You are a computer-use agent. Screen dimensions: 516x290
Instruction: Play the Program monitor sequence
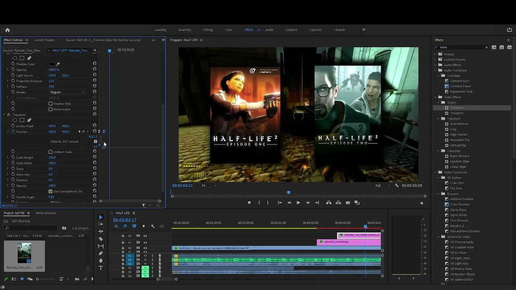tap(298, 203)
